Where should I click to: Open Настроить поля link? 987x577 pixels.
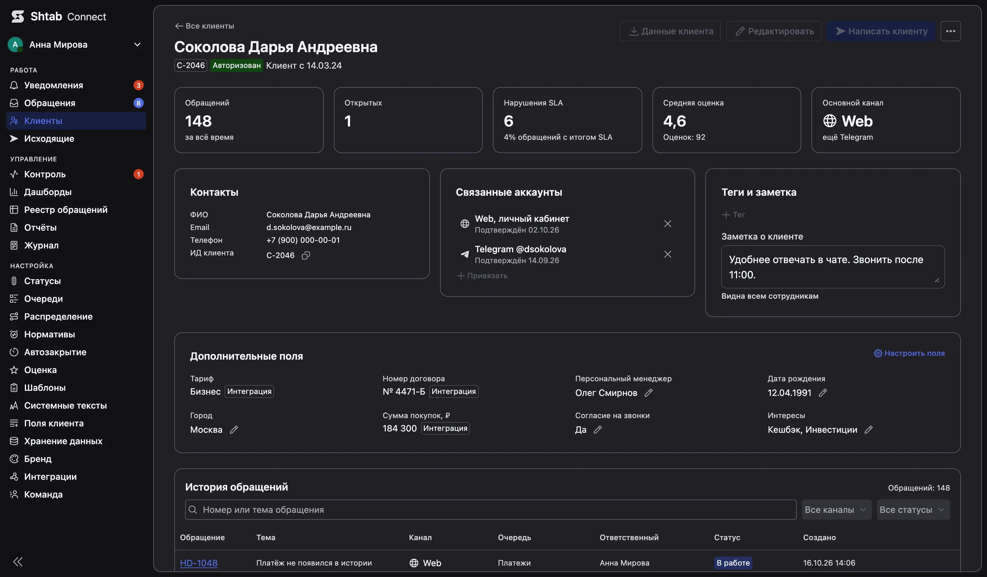coord(909,353)
